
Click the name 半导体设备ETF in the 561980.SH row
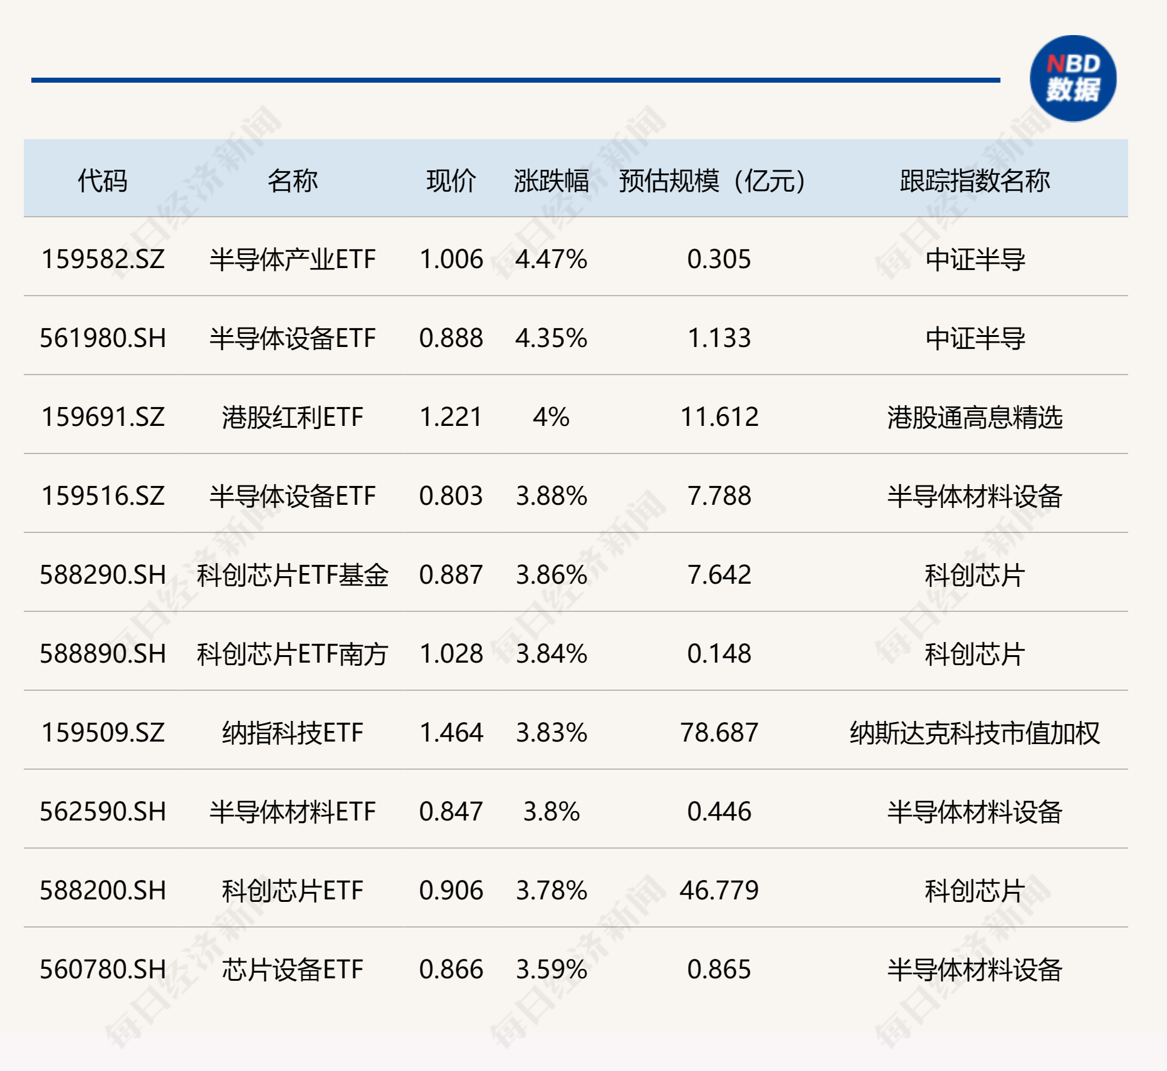tap(293, 338)
